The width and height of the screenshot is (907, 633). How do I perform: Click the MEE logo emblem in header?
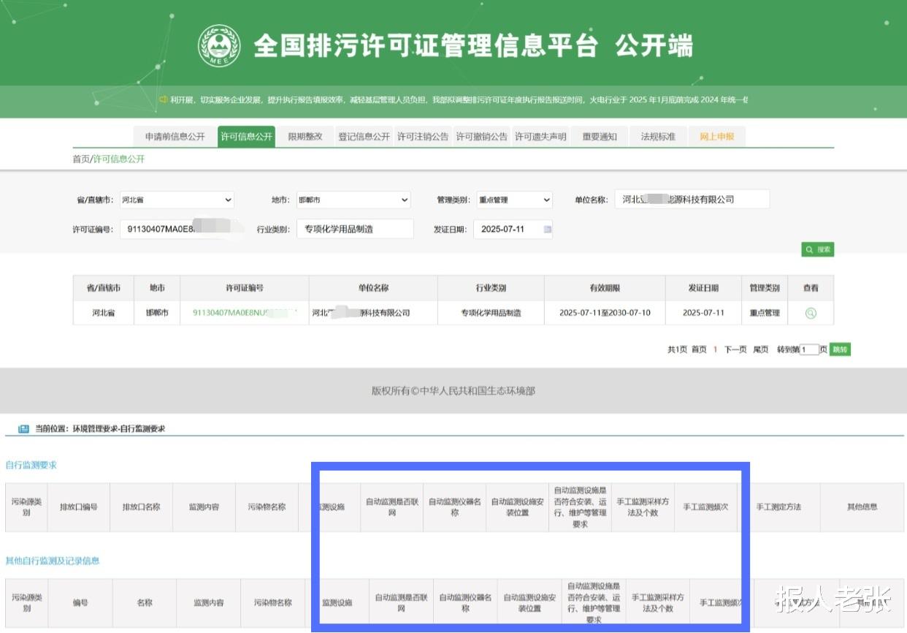point(219,45)
